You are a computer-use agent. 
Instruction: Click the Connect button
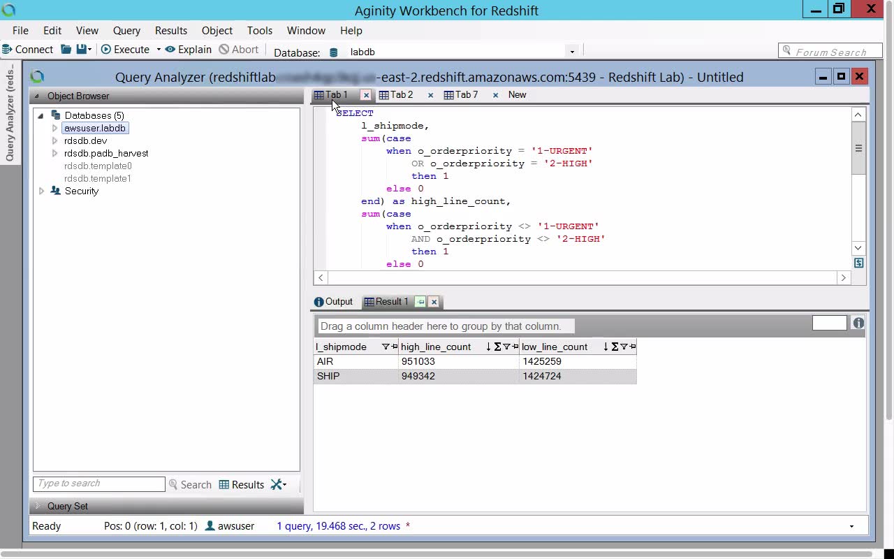[27, 50]
